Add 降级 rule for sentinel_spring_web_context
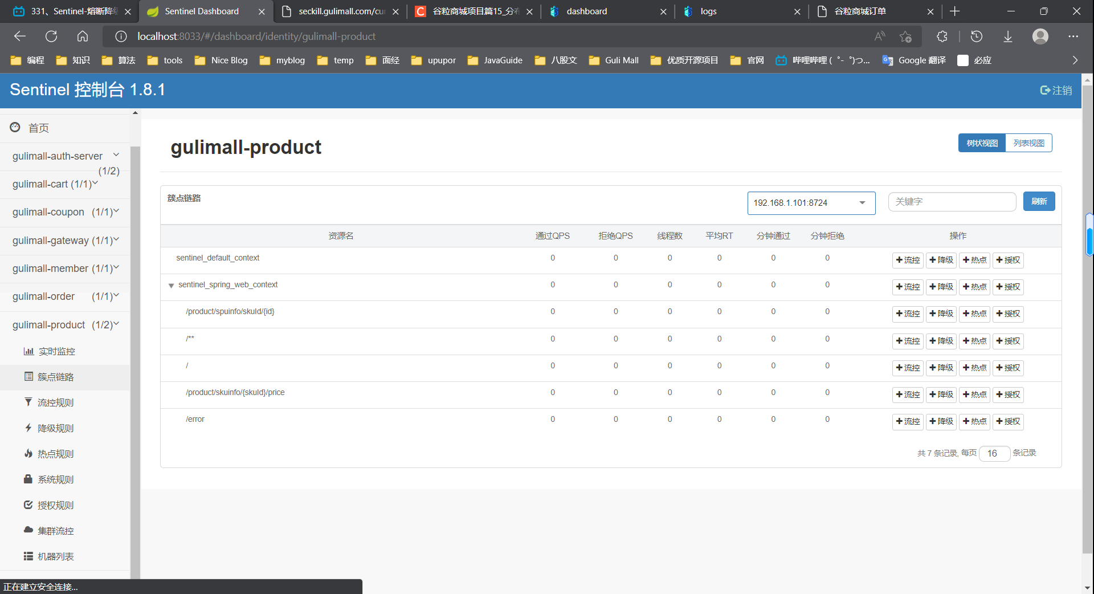The image size is (1094, 594). [941, 287]
